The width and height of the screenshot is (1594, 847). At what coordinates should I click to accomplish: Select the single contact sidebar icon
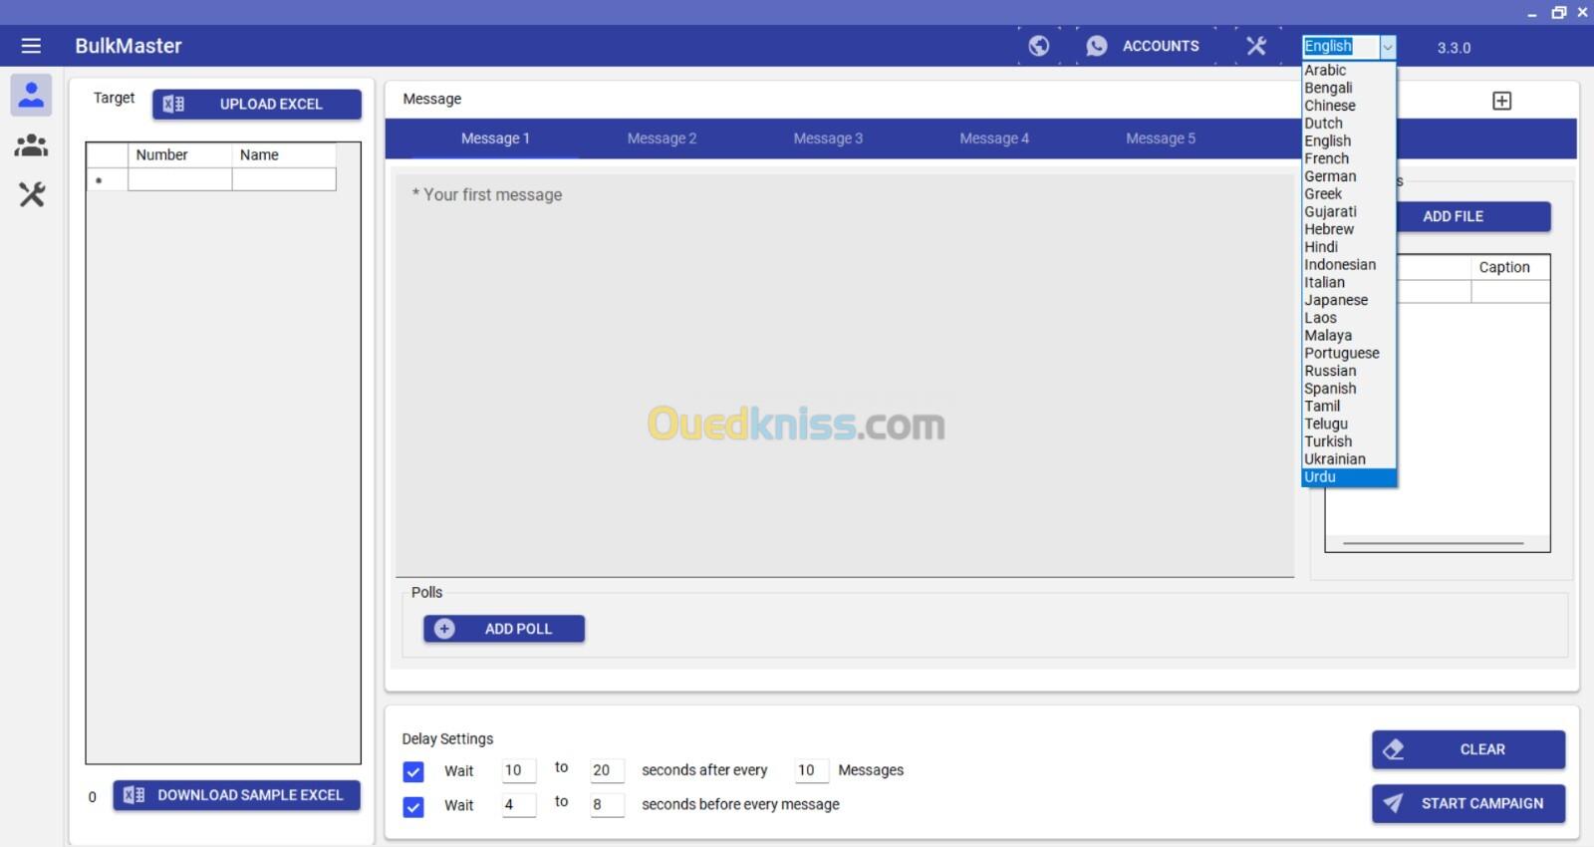pos(31,95)
